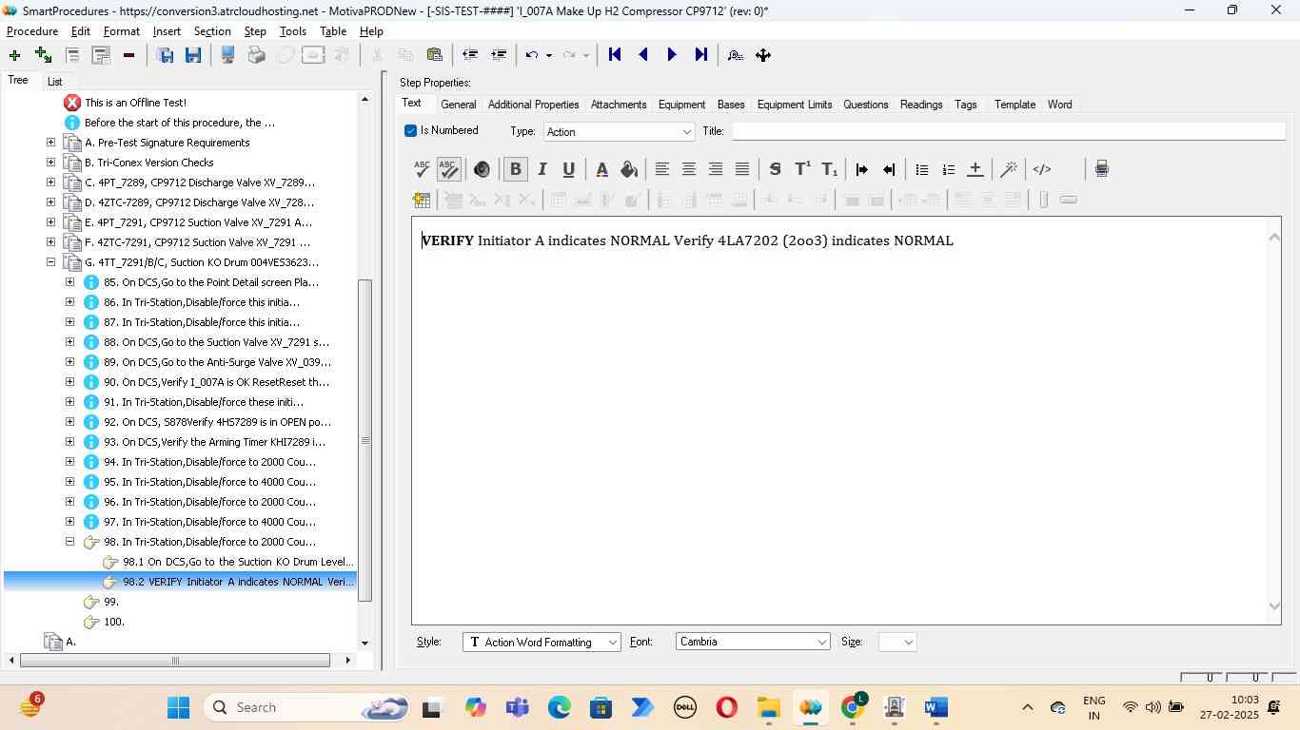Click the red minus delete icon
The height and width of the screenshot is (730, 1300).
128,55
